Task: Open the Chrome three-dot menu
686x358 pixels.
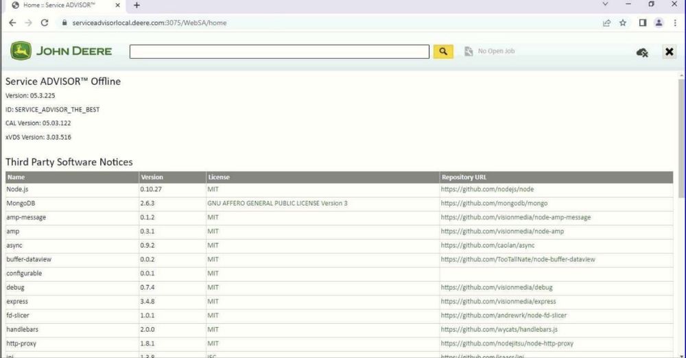Action: [x=675, y=23]
